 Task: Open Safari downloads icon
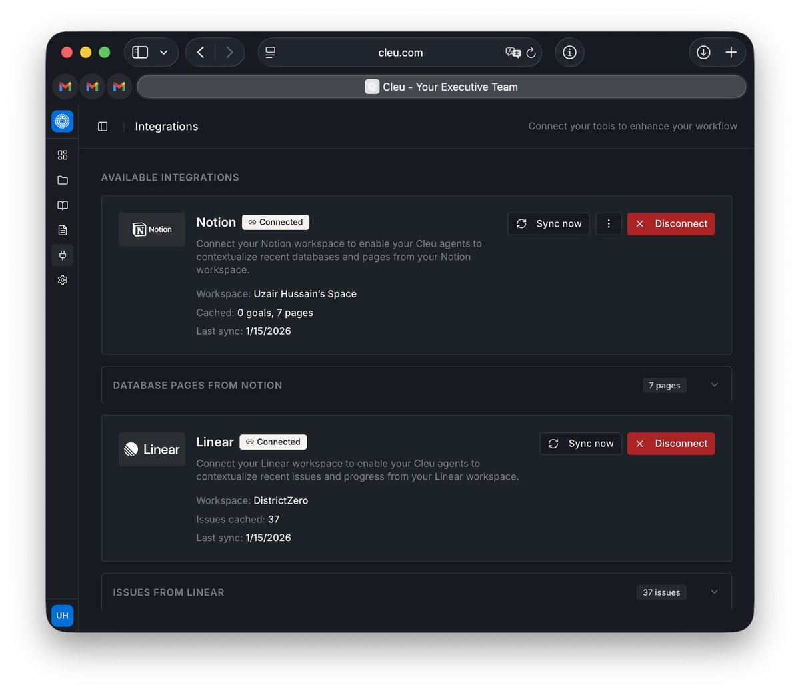click(x=703, y=52)
